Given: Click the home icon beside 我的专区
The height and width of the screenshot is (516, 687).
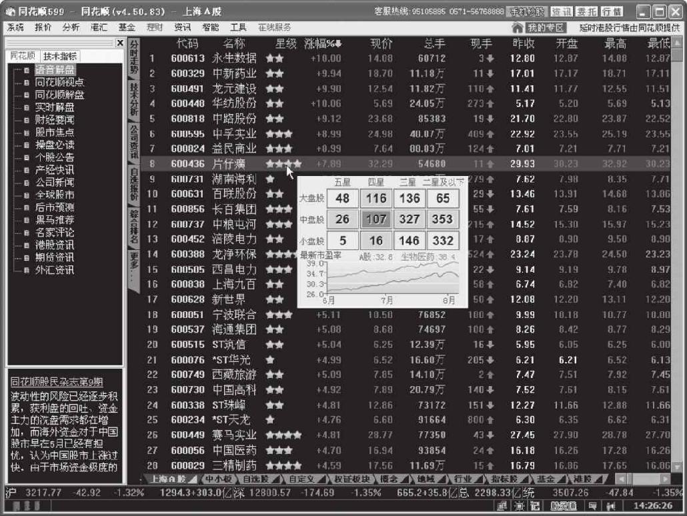Looking at the screenshot, I should 518,27.
